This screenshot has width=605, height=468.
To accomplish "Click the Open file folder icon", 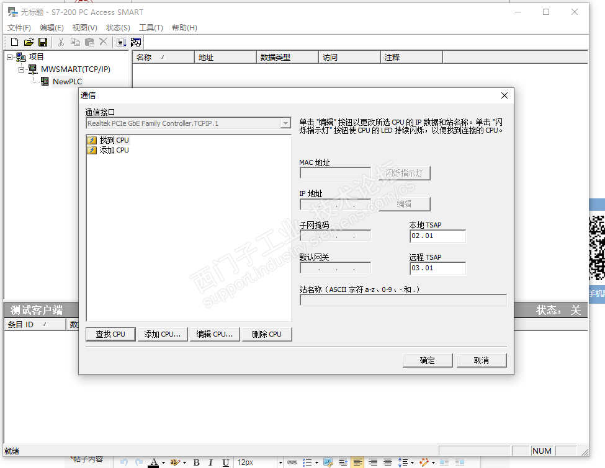I will click(29, 42).
